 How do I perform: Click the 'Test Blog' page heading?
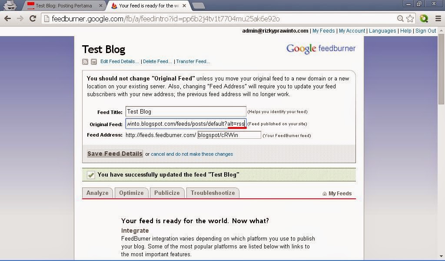(x=103, y=50)
